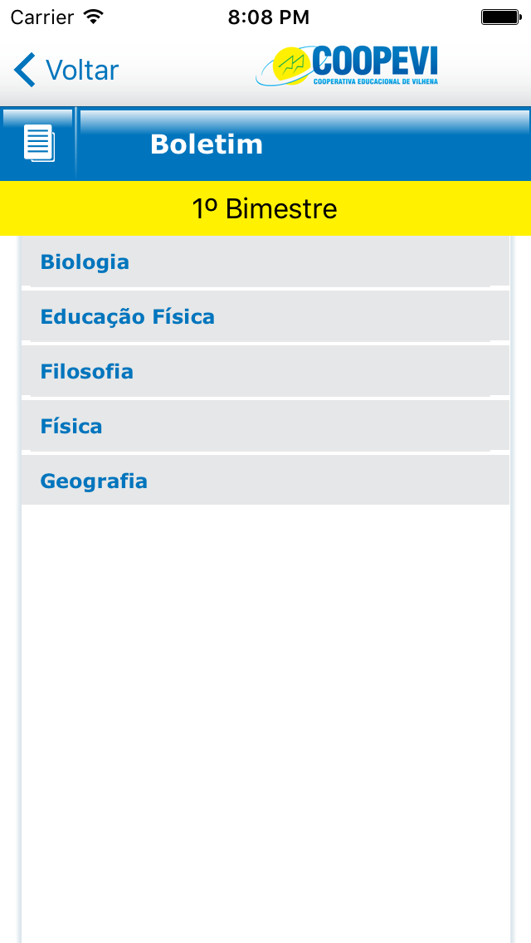531x943 pixels.
Task: Tap the back chevron arrow
Action: (25, 71)
